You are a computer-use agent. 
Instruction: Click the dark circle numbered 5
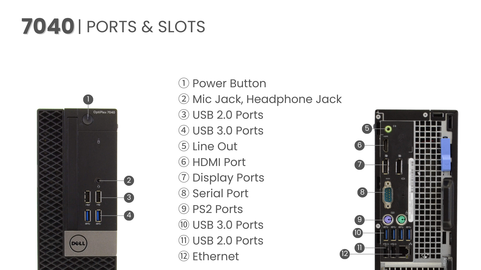click(x=367, y=128)
